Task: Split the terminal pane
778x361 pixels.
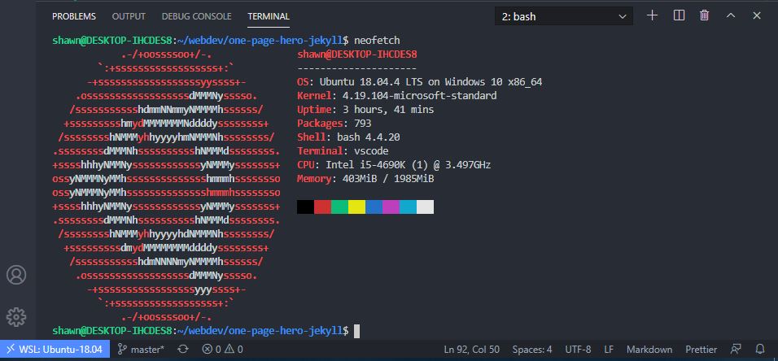Action: click(x=679, y=15)
